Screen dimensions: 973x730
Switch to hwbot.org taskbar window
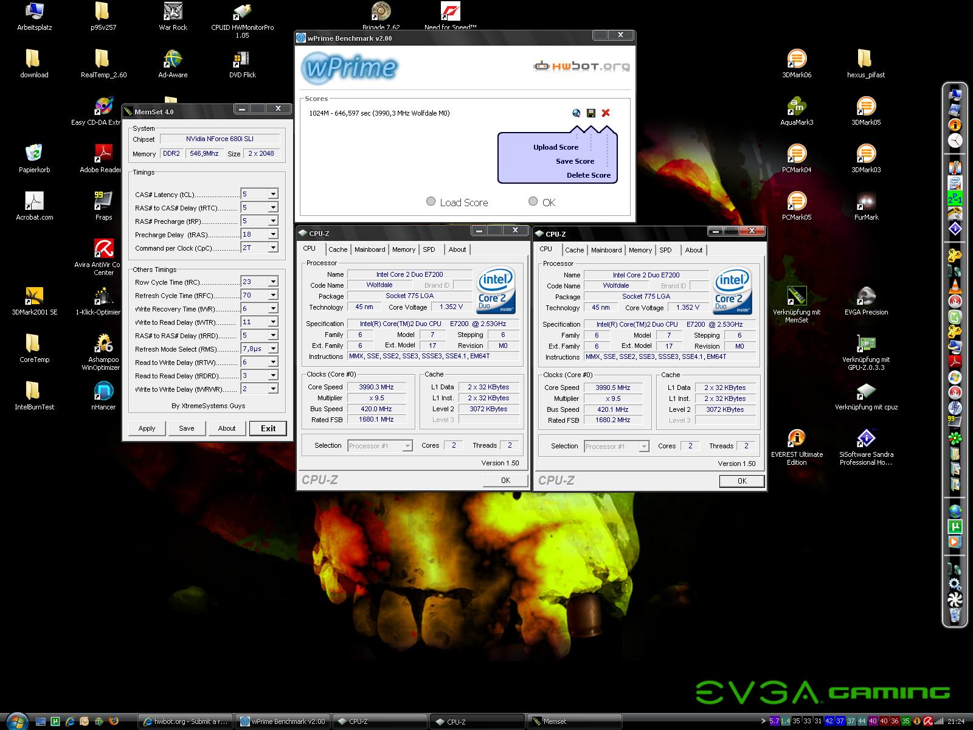coord(185,721)
